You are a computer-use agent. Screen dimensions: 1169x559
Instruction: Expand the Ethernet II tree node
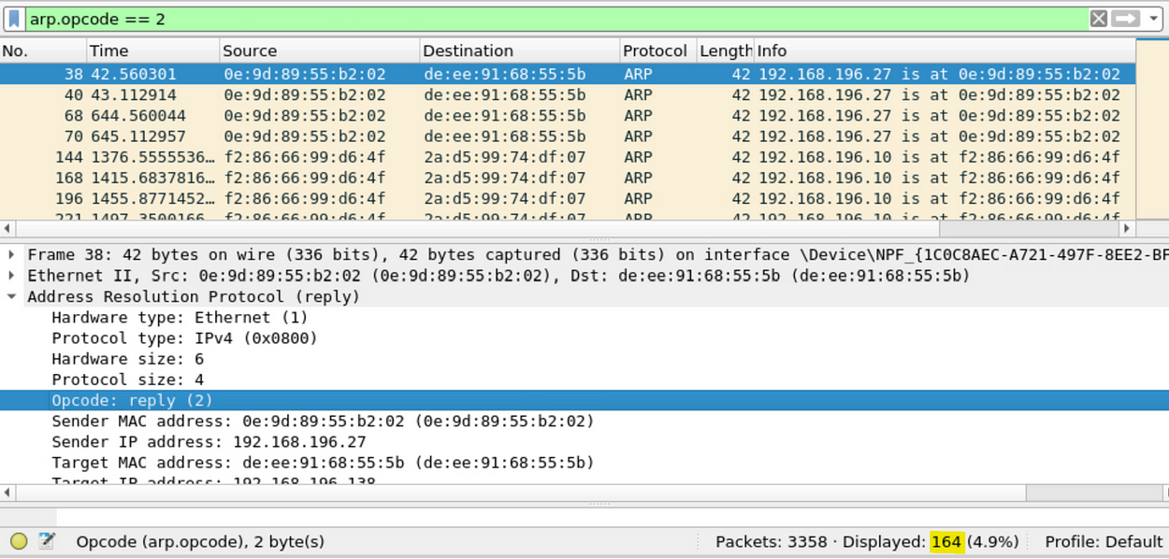(x=11, y=276)
